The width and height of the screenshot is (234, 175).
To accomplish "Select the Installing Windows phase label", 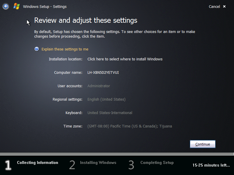I will [x=98, y=163].
